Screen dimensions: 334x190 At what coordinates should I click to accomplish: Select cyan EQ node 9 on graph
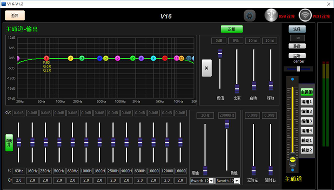153,58
